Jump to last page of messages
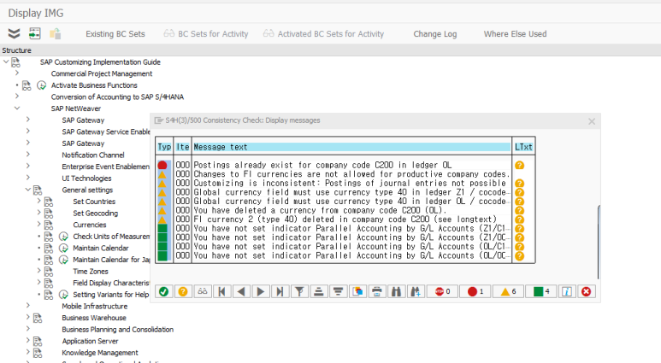Viewport: 661px width, 363px height. pyautogui.click(x=280, y=291)
